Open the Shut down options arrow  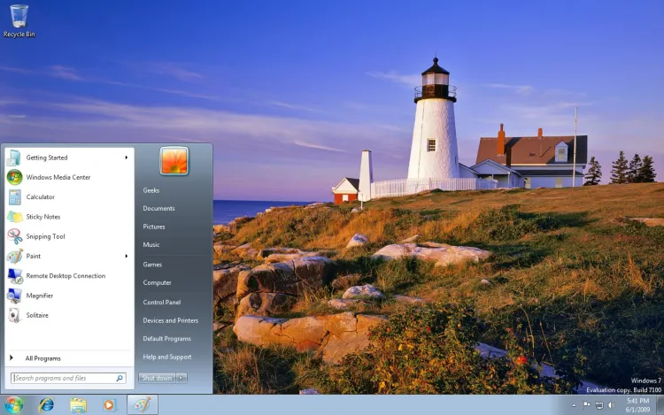(181, 378)
